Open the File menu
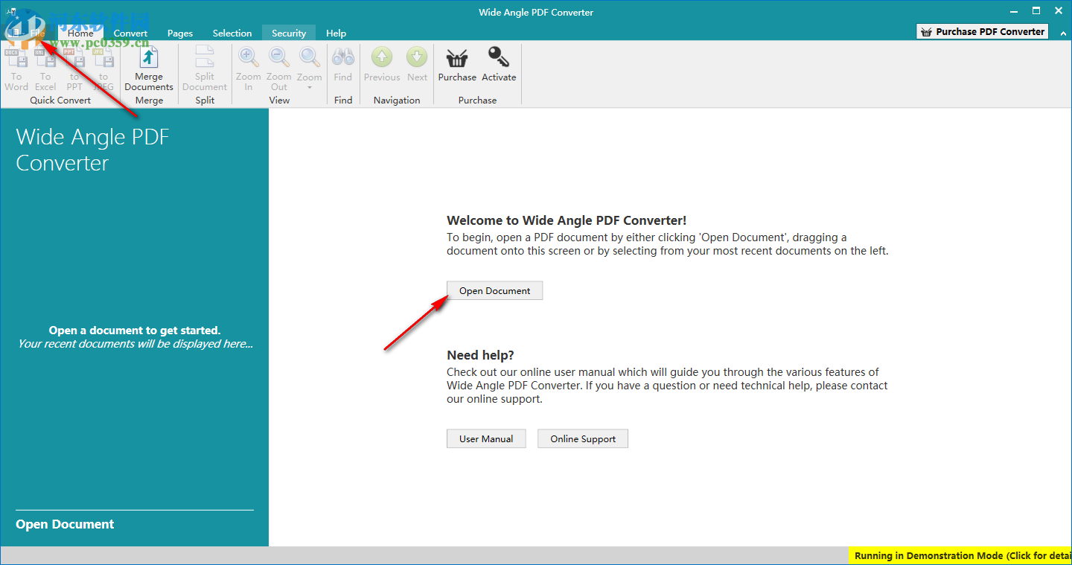This screenshot has width=1072, height=565. tap(37, 33)
